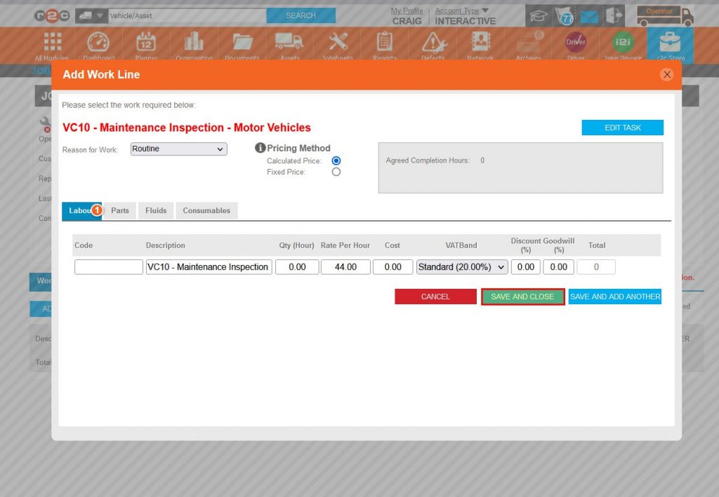This screenshot has height=497, width=719.
Task: Click the Qty (Hour) input field
Action: [x=297, y=267]
